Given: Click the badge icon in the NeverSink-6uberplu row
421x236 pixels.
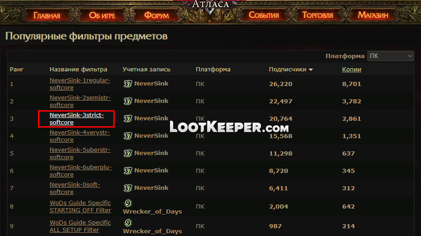Looking at the screenshot, I should (x=128, y=171).
